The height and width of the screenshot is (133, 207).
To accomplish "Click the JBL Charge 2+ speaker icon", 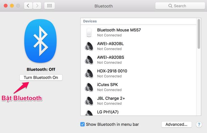I will click(x=89, y=100).
